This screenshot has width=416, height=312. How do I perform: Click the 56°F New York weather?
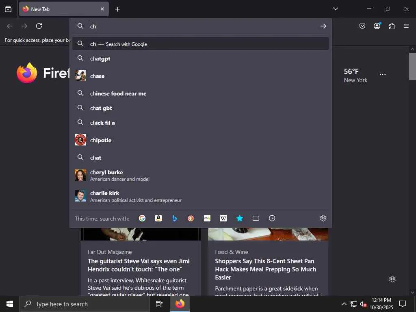[x=355, y=75]
